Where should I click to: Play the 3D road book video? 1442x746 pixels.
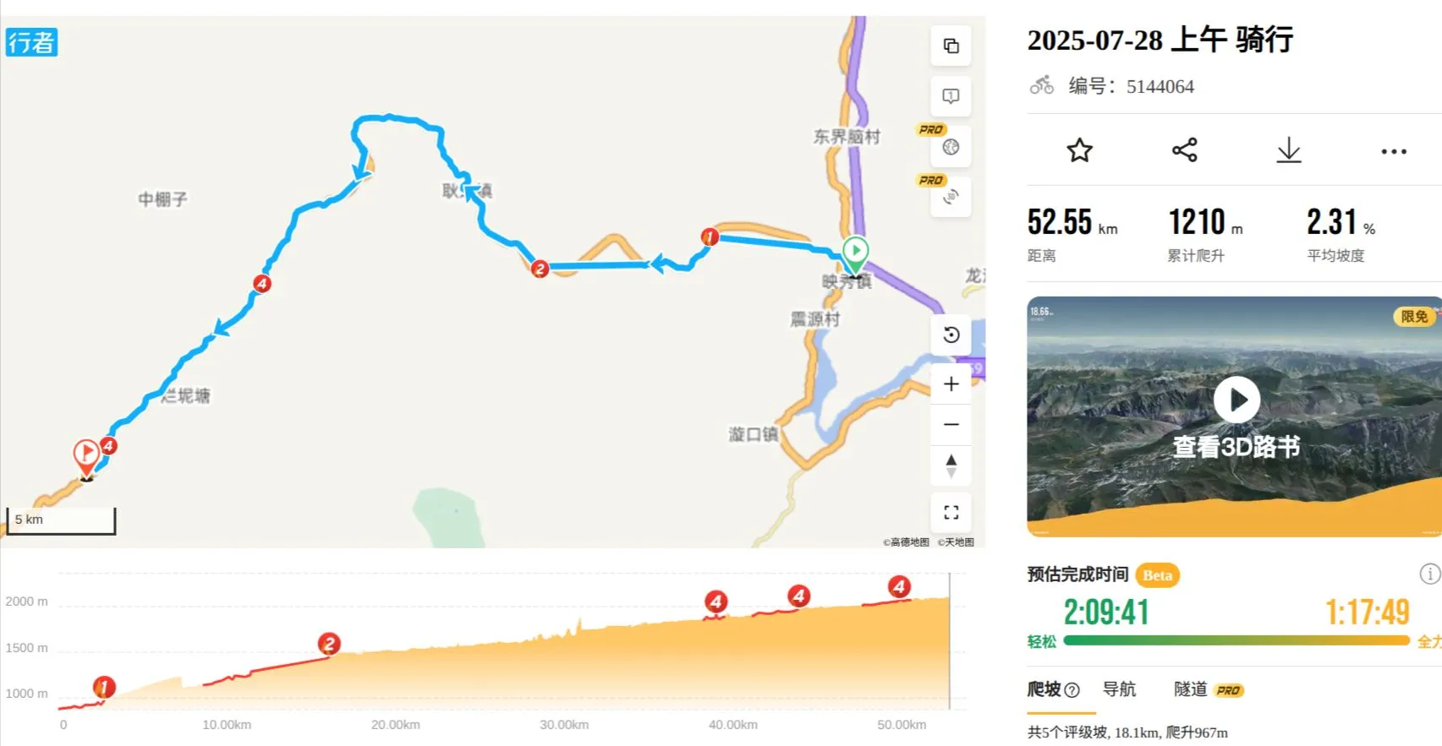pyautogui.click(x=1236, y=400)
